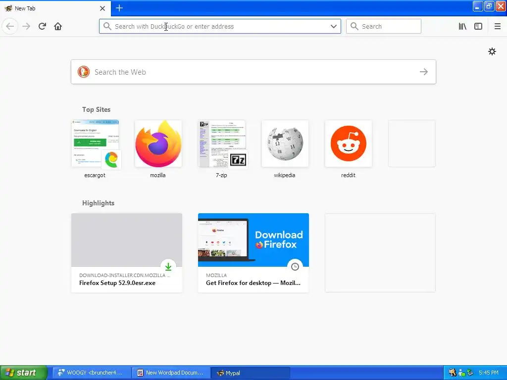Viewport: 507px width, 380px height.
Task: Click magnifier icon in toolbar Search box
Action: (x=355, y=26)
